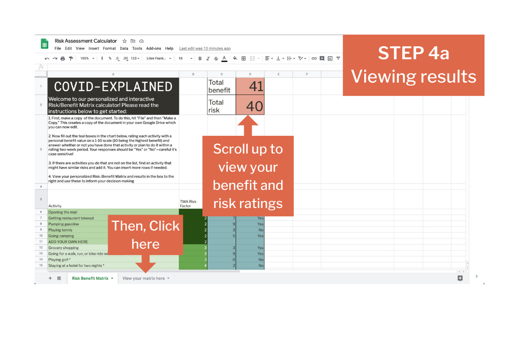The height and width of the screenshot is (346, 519).
Task: Click the cloud save status icon
Action: point(141,41)
